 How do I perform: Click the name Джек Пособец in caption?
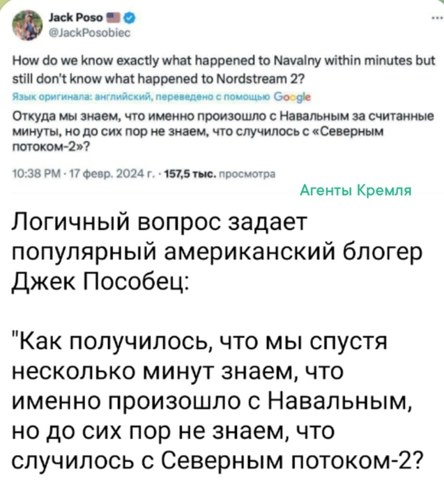coord(100,283)
